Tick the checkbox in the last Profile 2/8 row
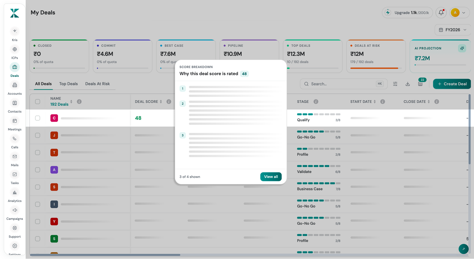 38,239
